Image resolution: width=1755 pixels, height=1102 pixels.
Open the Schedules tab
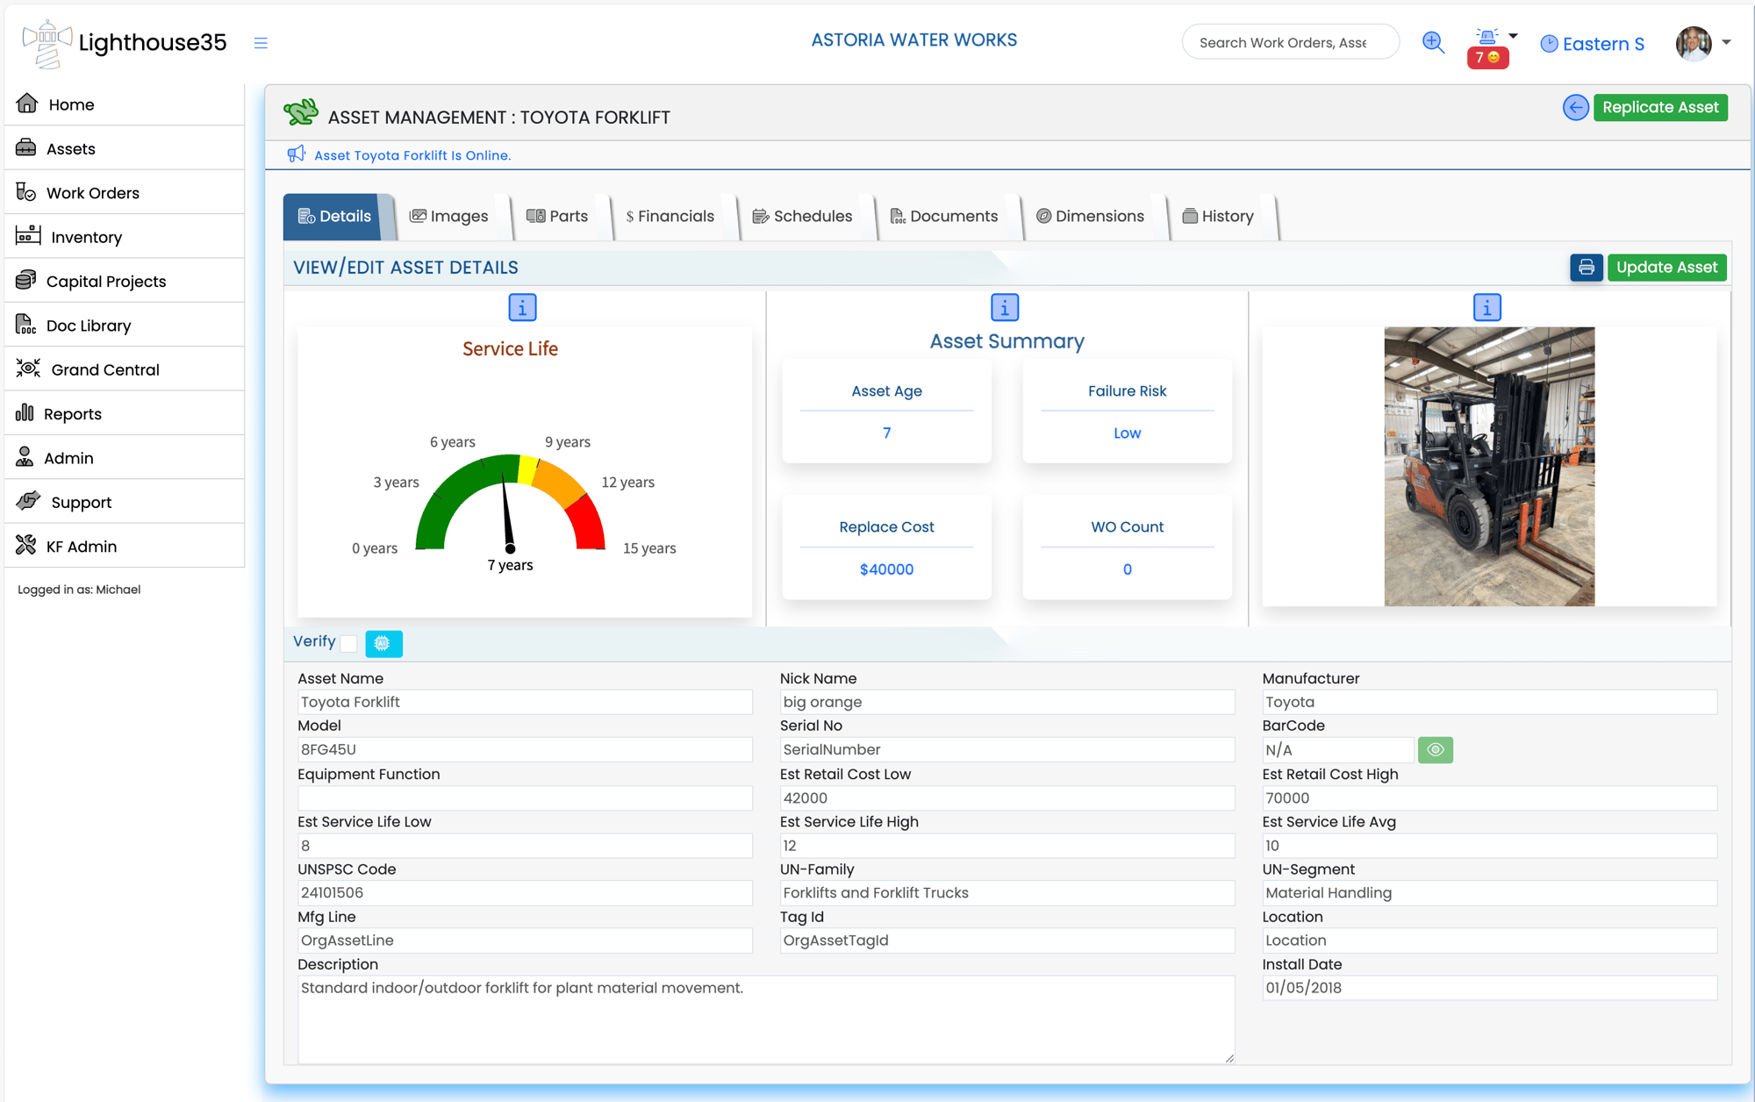[x=802, y=217]
